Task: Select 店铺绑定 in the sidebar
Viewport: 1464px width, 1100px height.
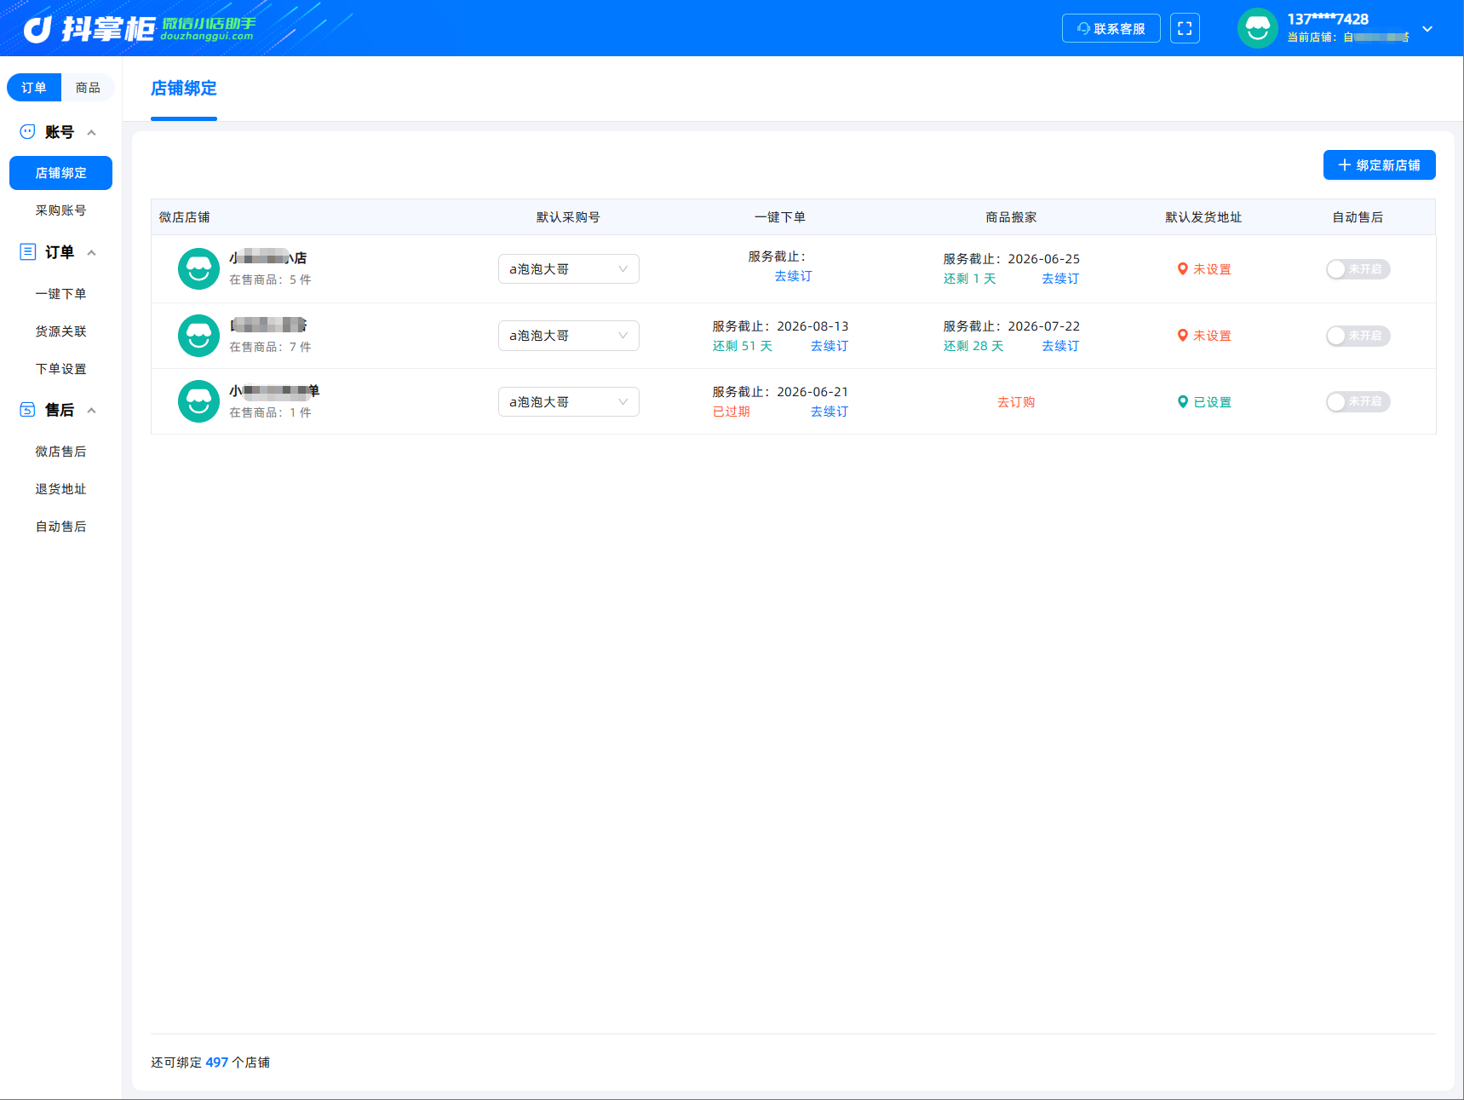Action: 60,173
